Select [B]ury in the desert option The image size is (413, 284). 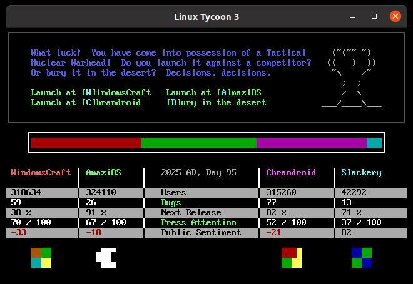pos(216,102)
